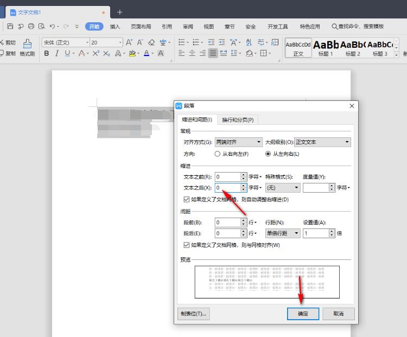This screenshot has height=337, width=407.
Task: Click the 段后 spacing stepper arrows
Action: coord(243,233)
